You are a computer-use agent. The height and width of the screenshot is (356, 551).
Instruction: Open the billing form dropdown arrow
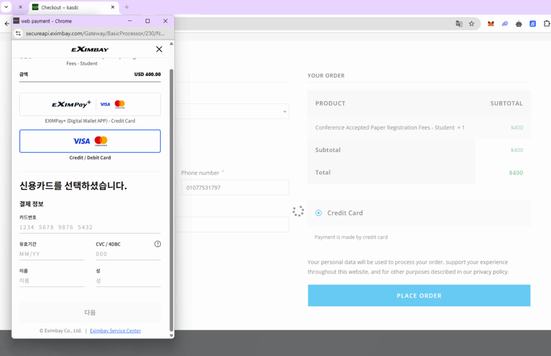coord(285,112)
